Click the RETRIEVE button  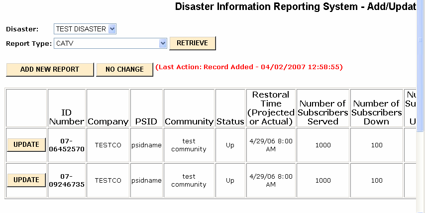193,43
